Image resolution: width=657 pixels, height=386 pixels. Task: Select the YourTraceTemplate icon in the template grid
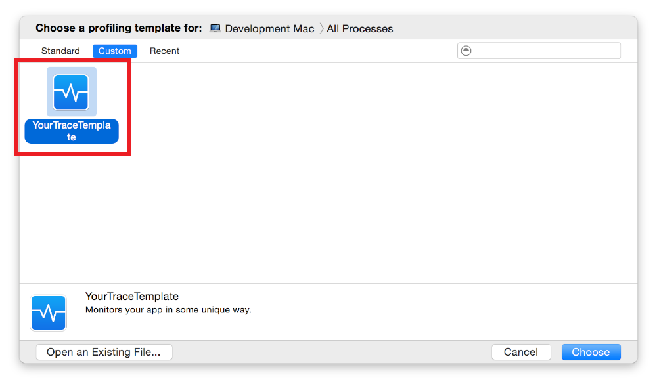[x=71, y=92]
